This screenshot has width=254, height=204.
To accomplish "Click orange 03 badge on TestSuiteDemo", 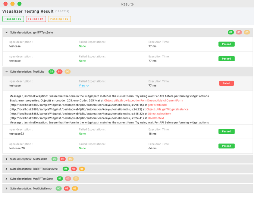I will tap(75, 189).
